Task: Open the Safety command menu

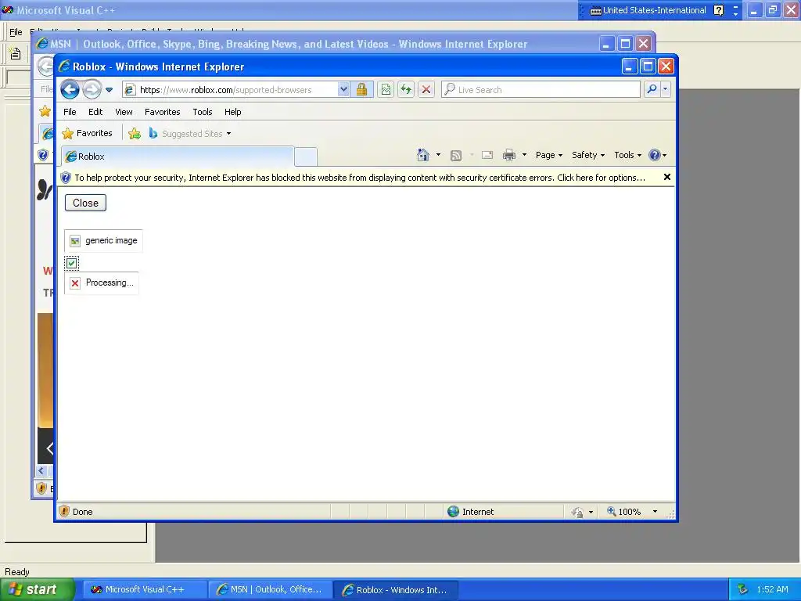Action: click(588, 155)
